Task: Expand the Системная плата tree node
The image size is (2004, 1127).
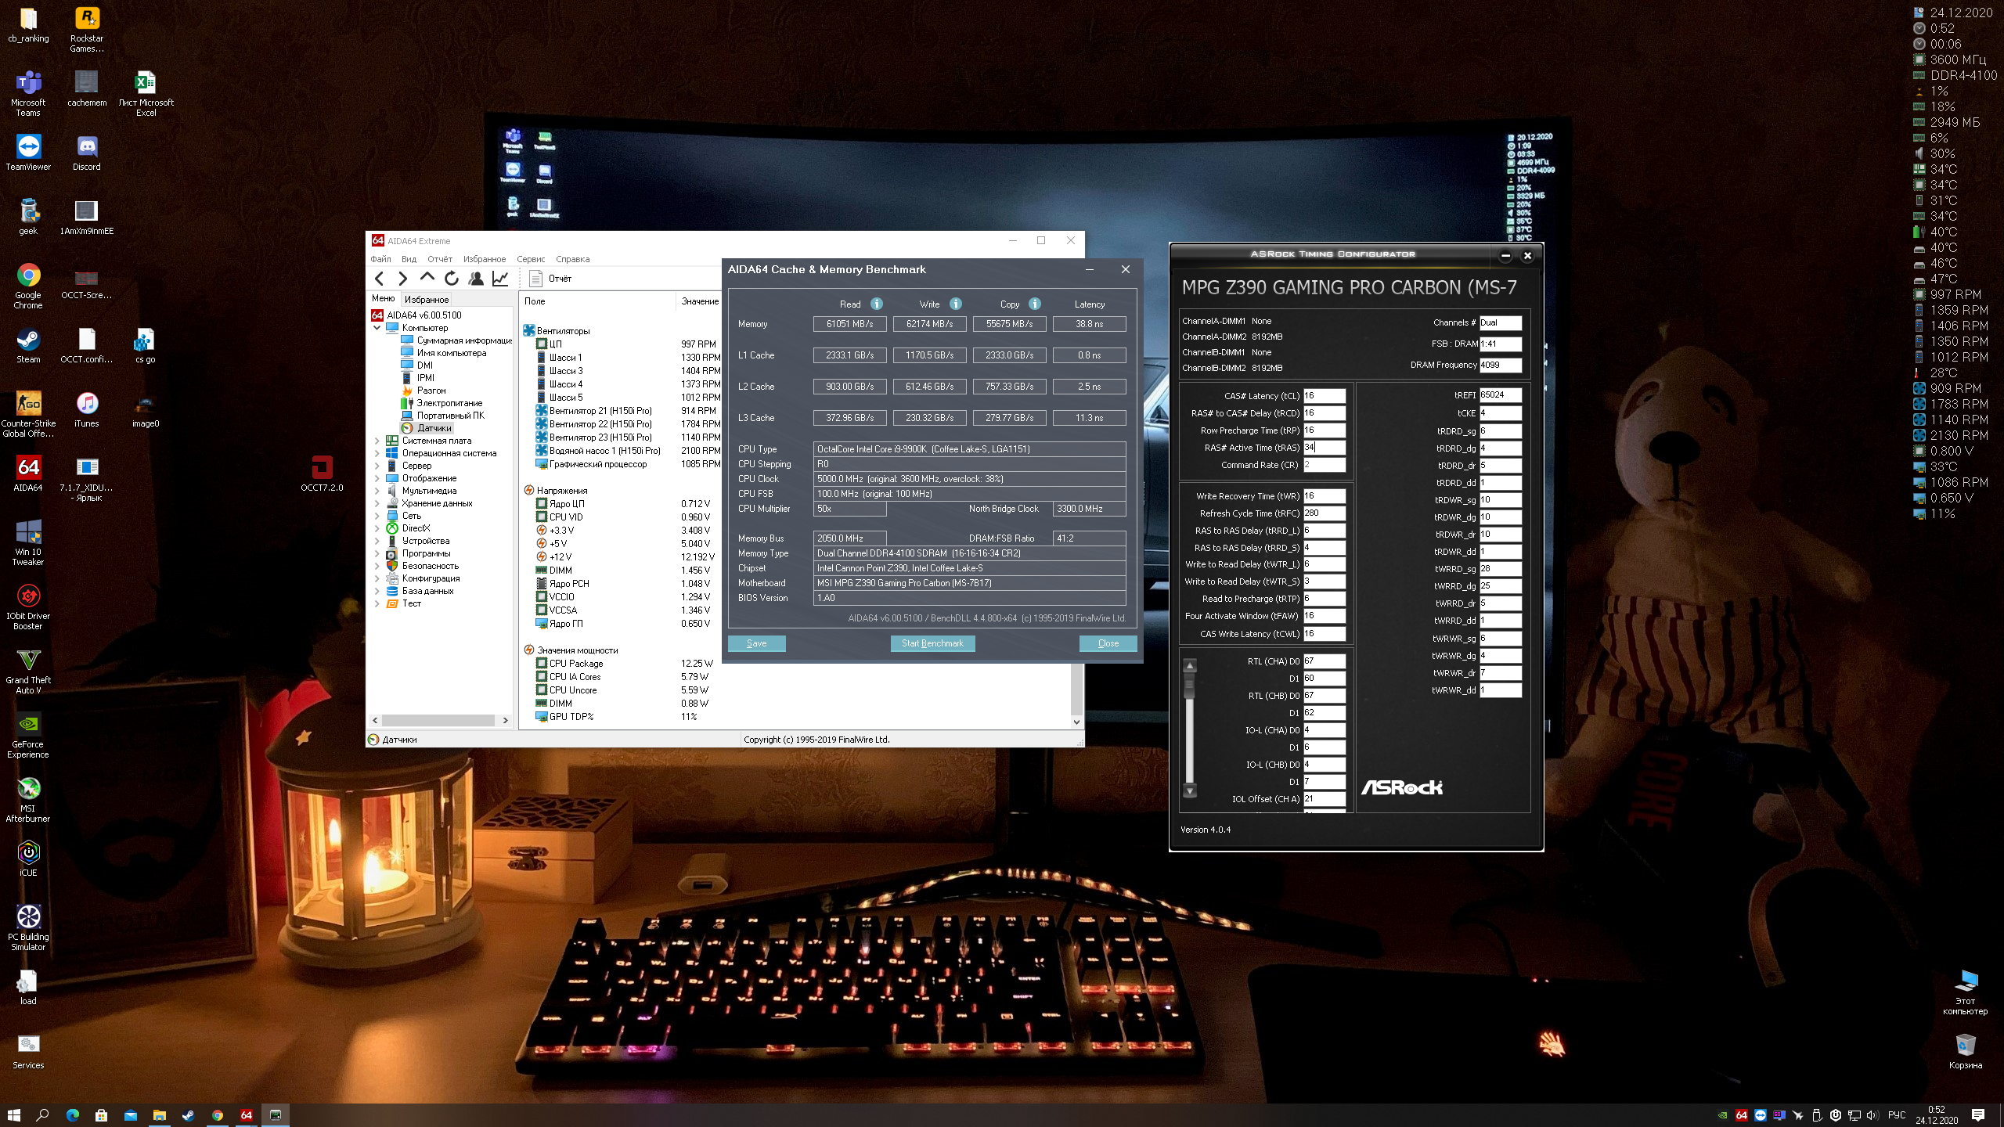Action: coord(377,441)
